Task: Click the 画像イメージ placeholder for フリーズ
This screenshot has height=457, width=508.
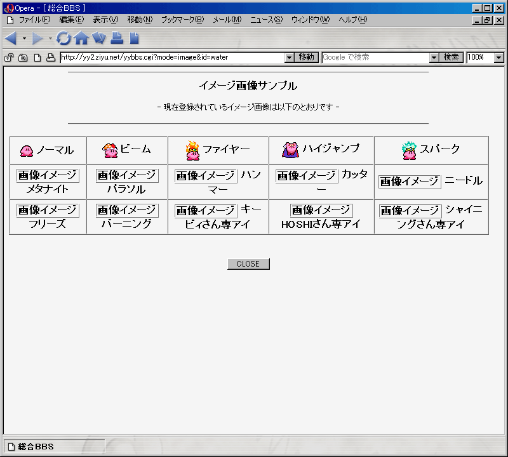Action: click(48, 210)
